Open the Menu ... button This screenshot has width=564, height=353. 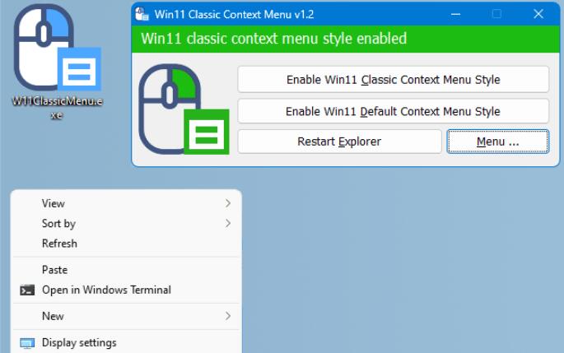coord(498,142)
